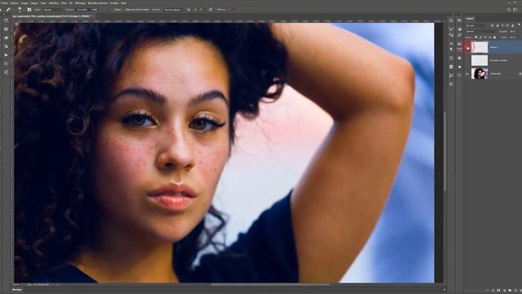Filter layers by pixel layers icon
The image size is (522, 294).
(x=492, y=25)
